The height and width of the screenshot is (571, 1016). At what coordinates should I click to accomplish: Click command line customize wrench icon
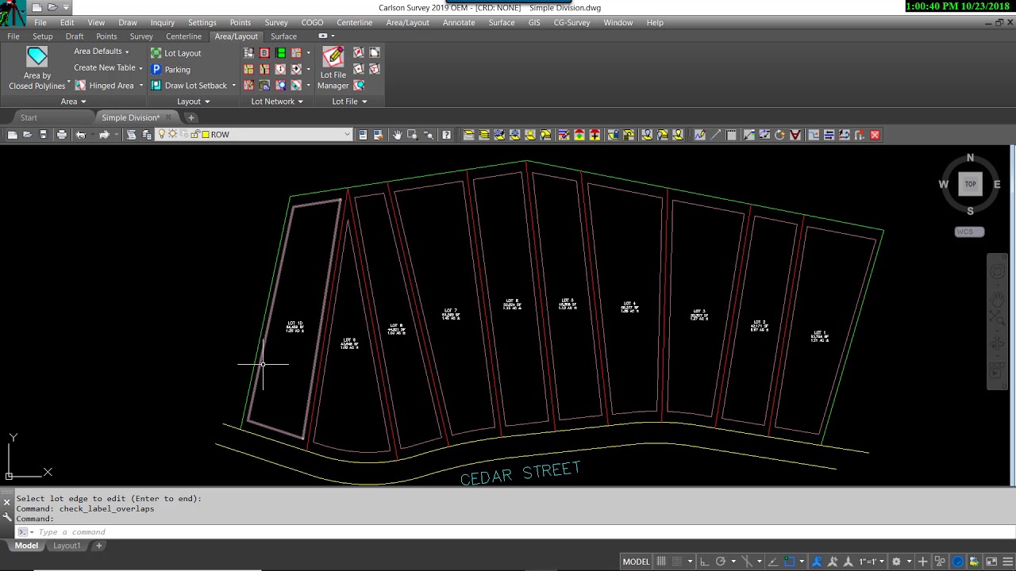click(x=7, y=517)
